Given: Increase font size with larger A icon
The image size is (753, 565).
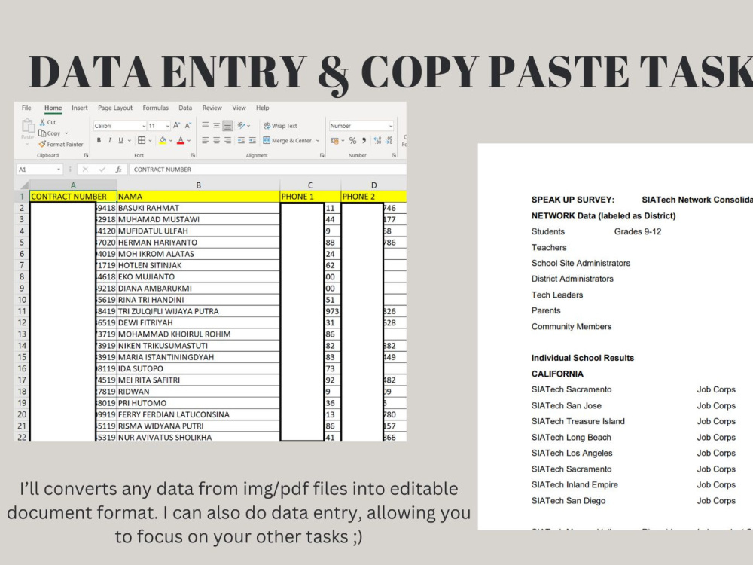Looking at the screenshot, I should pyautogui.click(x=176, y=125).
